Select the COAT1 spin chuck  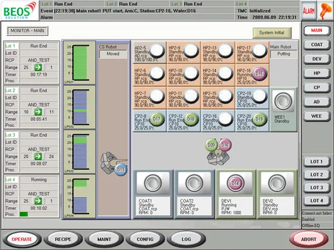[153, 183]
